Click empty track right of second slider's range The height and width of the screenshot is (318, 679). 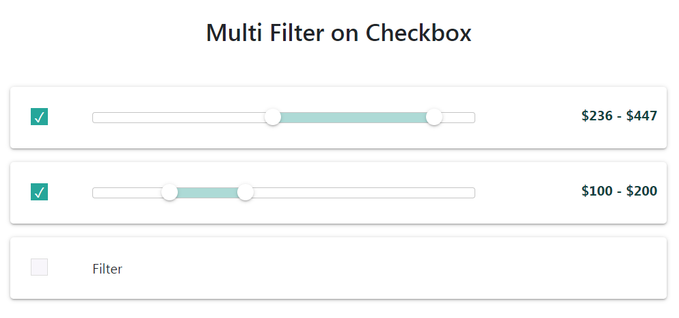click(364, 193)
